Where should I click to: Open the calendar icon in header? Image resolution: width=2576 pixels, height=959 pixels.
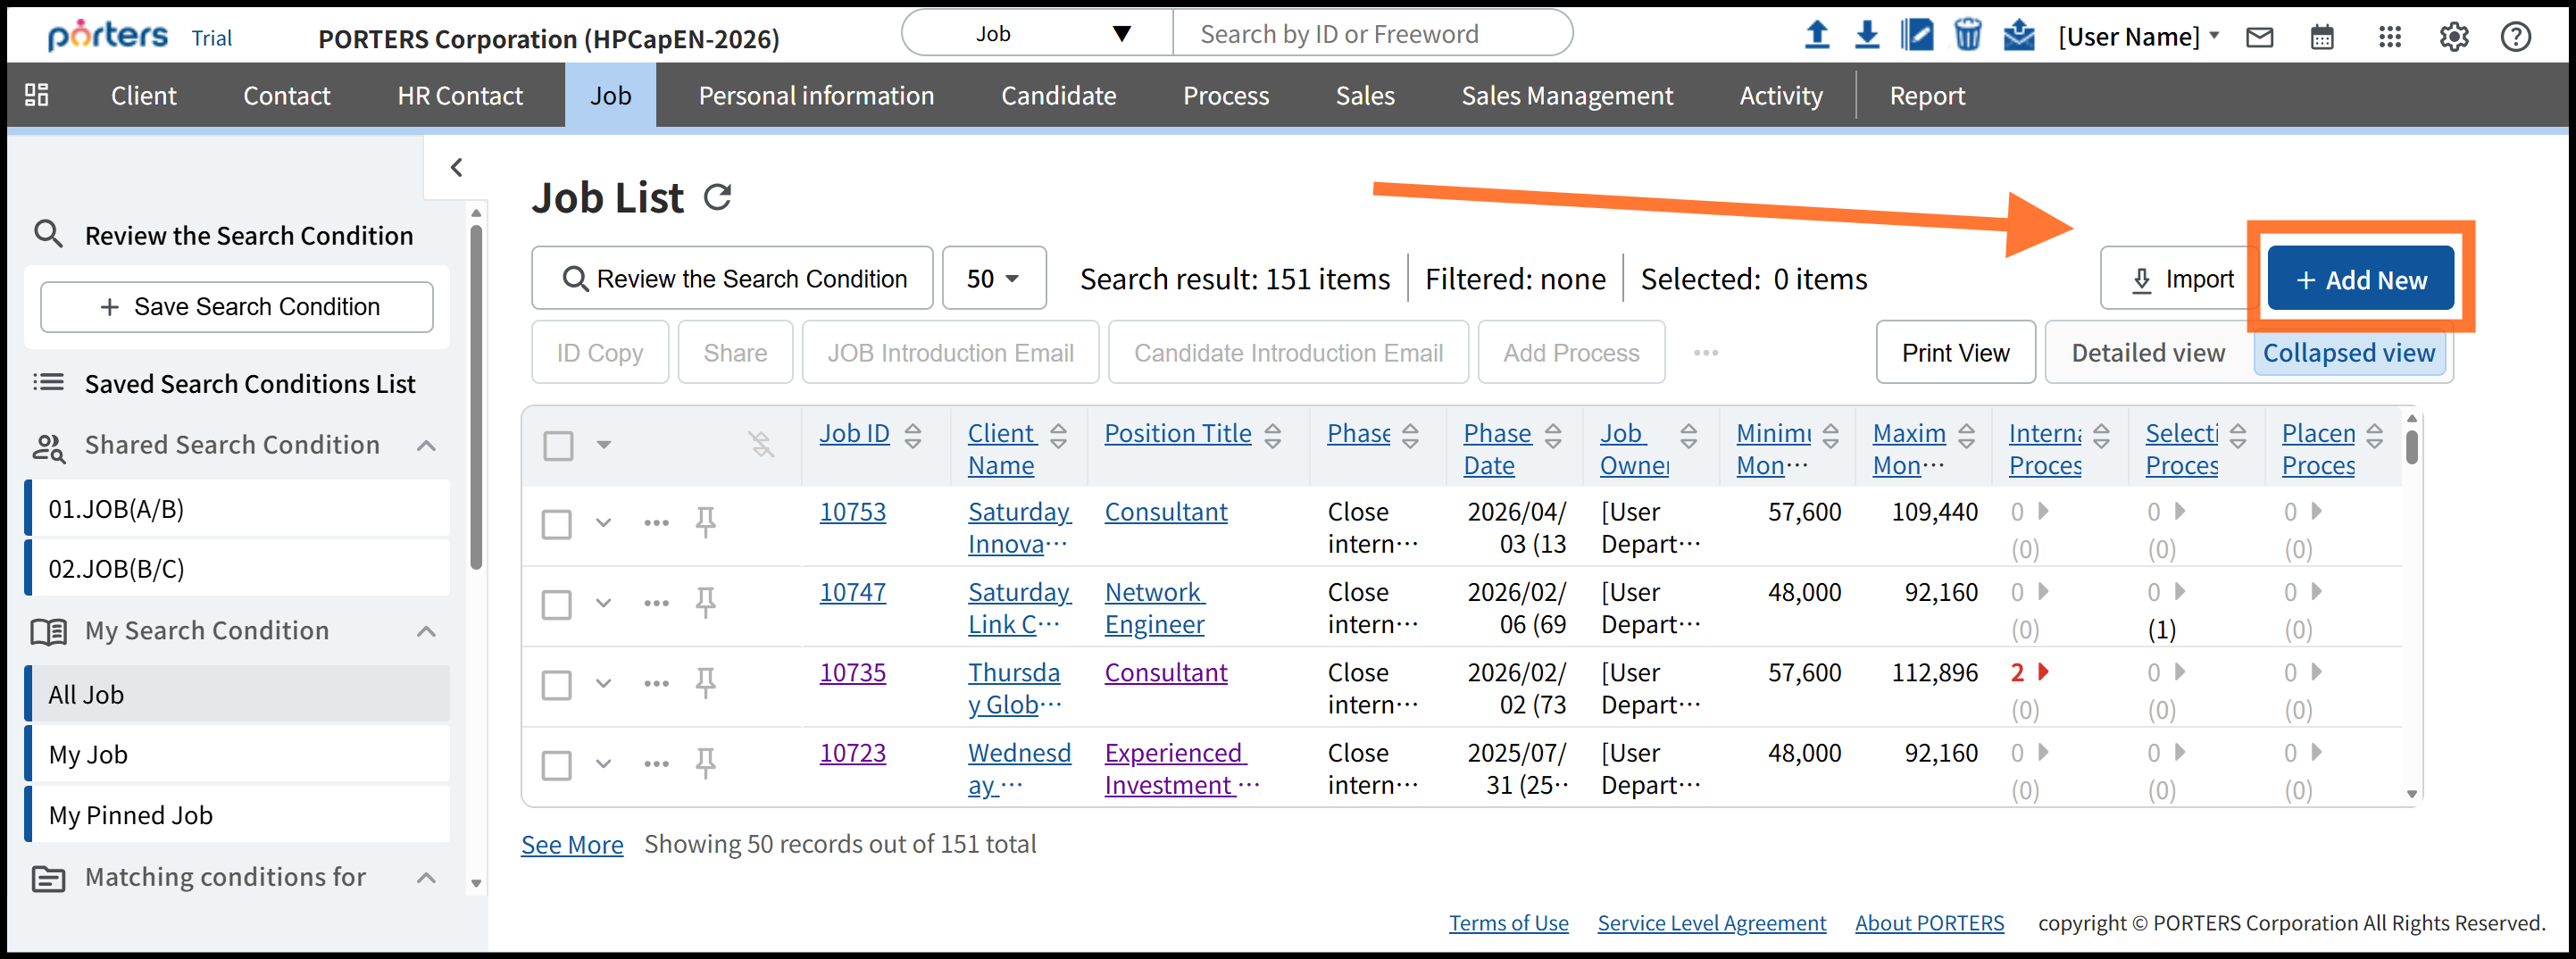pyautogui.click(x=2322, y=37)
